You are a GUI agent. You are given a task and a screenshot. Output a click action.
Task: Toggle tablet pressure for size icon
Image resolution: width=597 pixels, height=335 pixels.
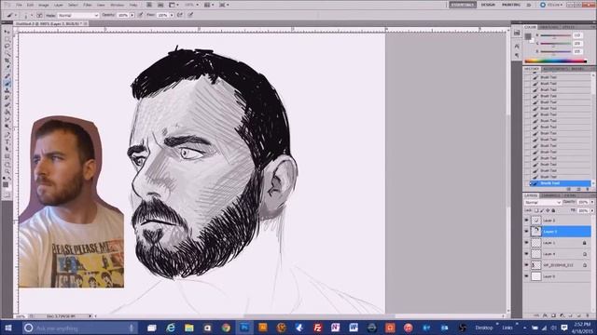[x=190, y=15]
